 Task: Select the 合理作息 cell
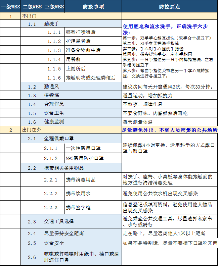(83, 104)
